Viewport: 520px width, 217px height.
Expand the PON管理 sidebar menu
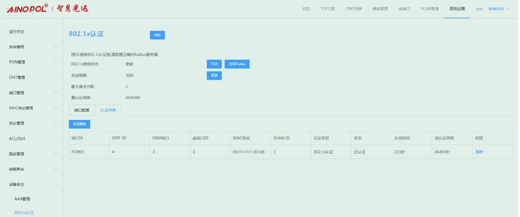click(32, 62)
